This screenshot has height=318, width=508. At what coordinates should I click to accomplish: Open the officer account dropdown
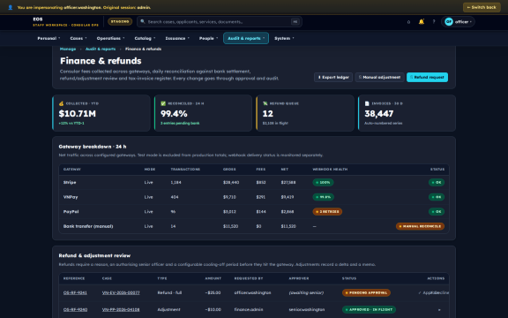pos(458,22)
